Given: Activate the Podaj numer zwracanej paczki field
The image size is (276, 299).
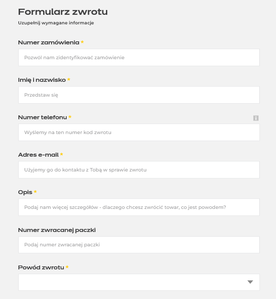Looking at the screenshot, I should point(139,245).
